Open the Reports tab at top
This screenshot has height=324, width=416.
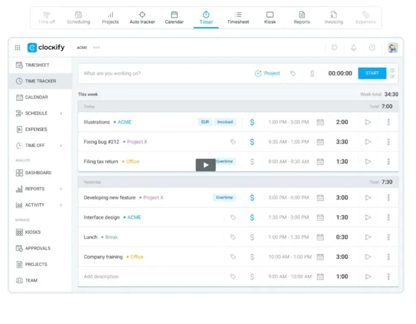(302, 18)
